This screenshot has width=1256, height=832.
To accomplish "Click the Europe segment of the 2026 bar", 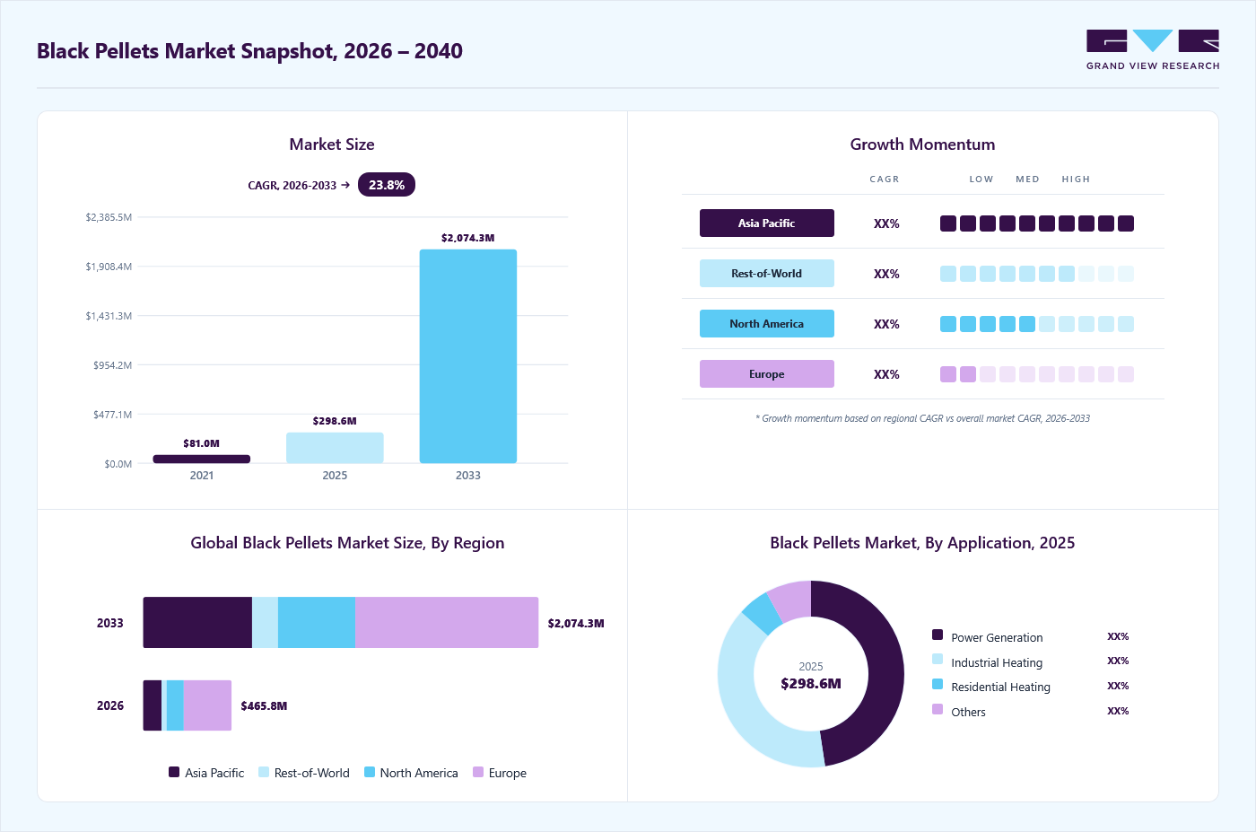I will coord(207,705).
